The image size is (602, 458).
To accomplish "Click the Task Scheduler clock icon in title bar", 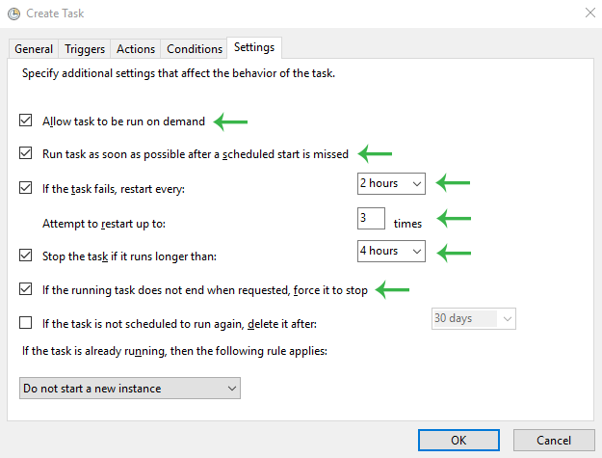I will (13, 13).
